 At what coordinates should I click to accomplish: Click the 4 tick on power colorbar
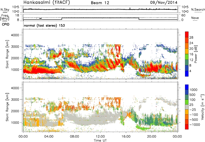190,71
